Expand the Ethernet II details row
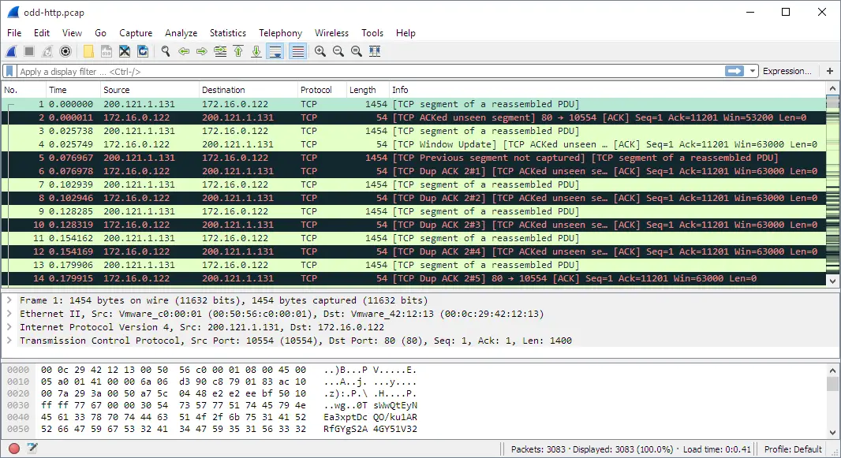This screenshot has height=458, width=841. click(9, 314)
